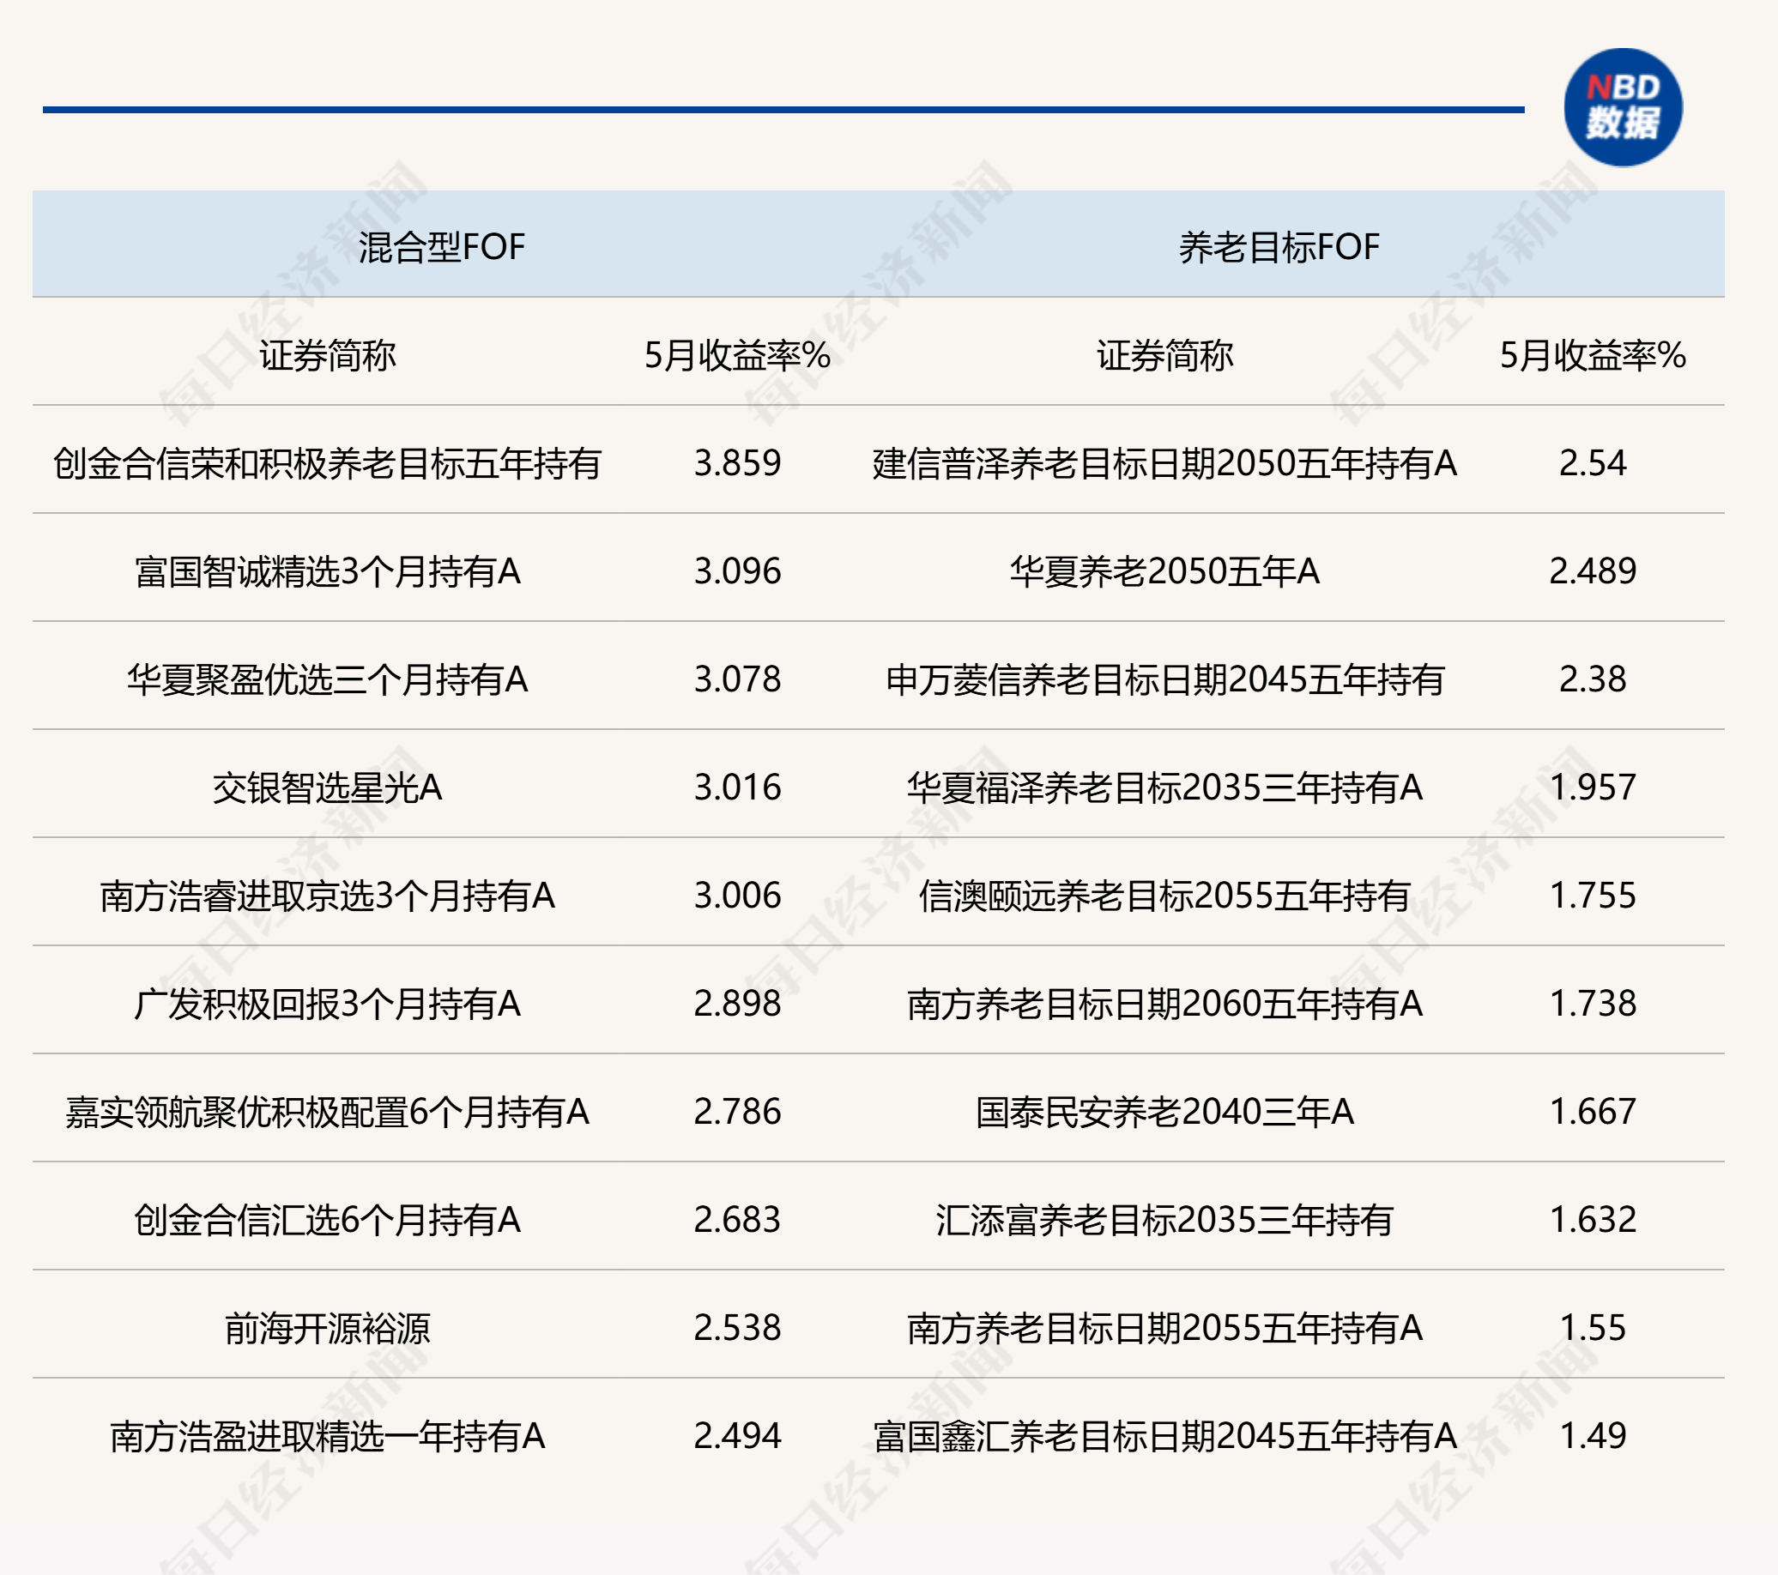Viewport: 1778px width, 1575px height.
Task: Click 国泰民安养老2040三年A
Action: [1164, 1112]
